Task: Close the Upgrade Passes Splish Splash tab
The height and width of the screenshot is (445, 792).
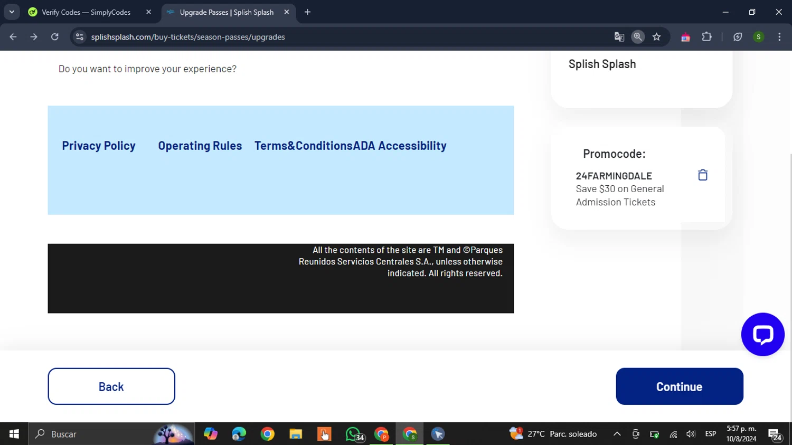Action: tap(286, 12)
